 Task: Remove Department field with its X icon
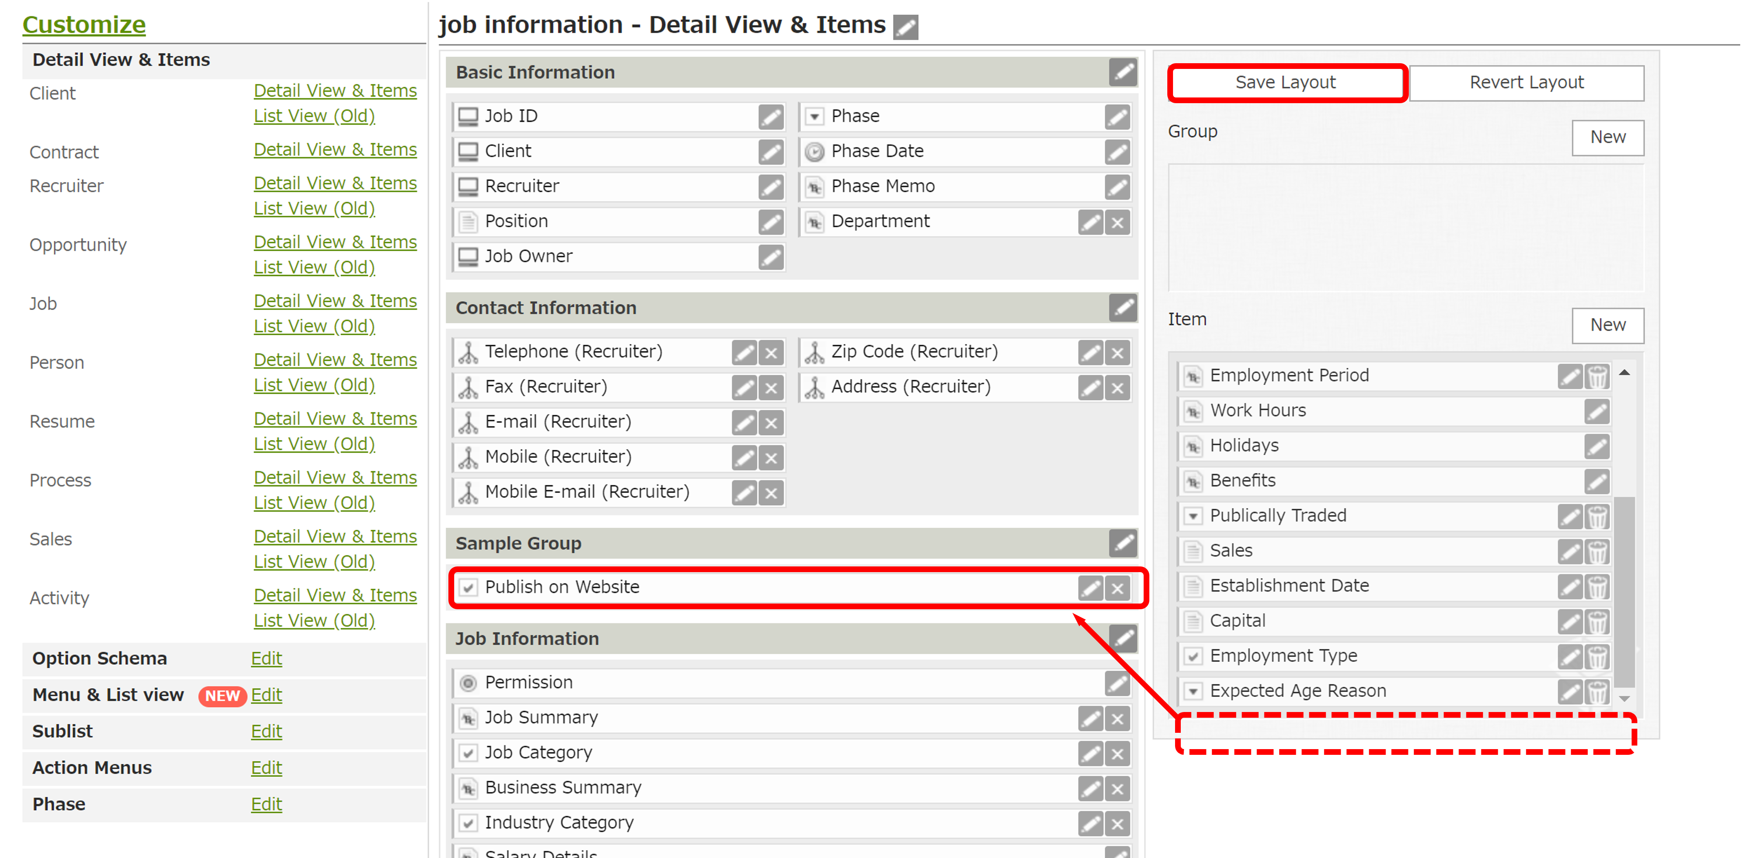[x=1117, y=222]
